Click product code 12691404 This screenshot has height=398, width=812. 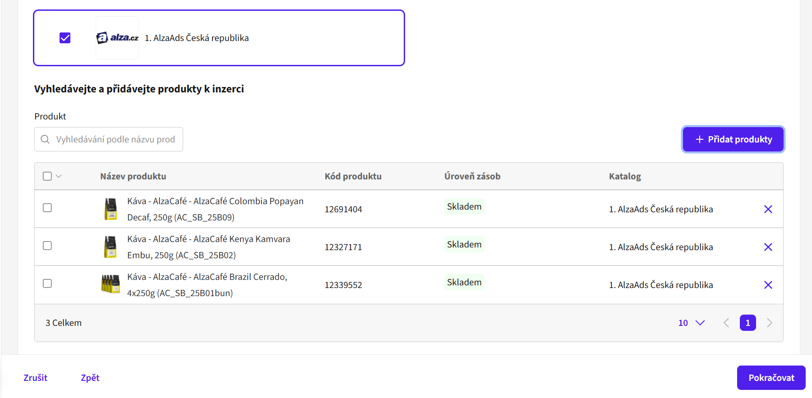click(x=343, y=209)
